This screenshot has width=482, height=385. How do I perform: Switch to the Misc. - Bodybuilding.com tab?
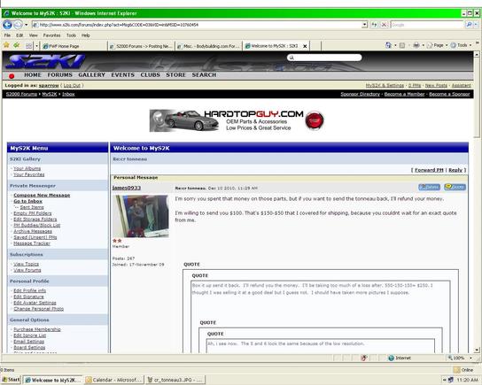(208, 46)
